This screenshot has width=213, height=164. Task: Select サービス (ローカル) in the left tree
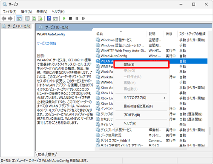pyautogui.click(x=17, y=26)
